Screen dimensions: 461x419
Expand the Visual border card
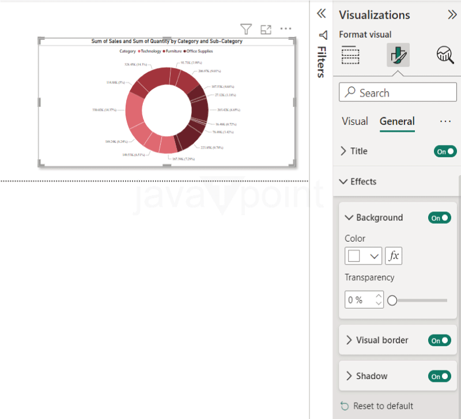click(349, 340)
